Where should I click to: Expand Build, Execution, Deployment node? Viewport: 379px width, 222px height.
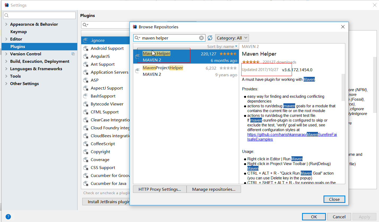(x=6, y=61)
